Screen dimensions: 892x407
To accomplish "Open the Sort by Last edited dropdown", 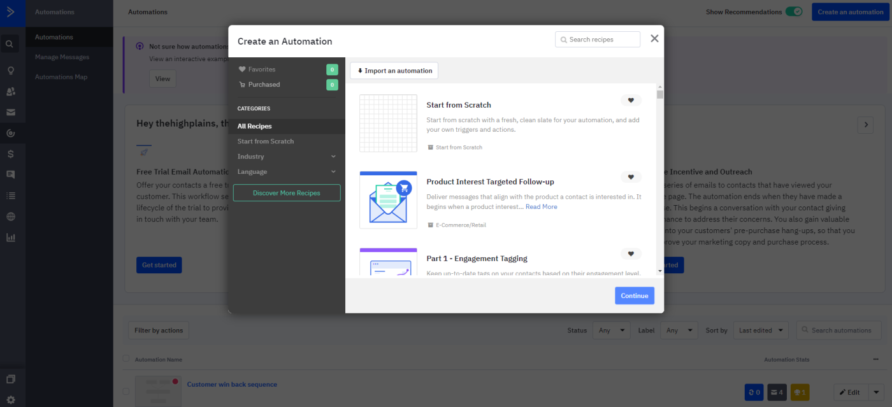I will click(x=763, y=331).
